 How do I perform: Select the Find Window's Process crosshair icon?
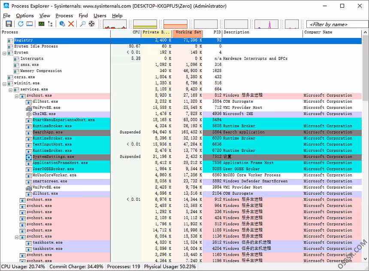[91, 24]
